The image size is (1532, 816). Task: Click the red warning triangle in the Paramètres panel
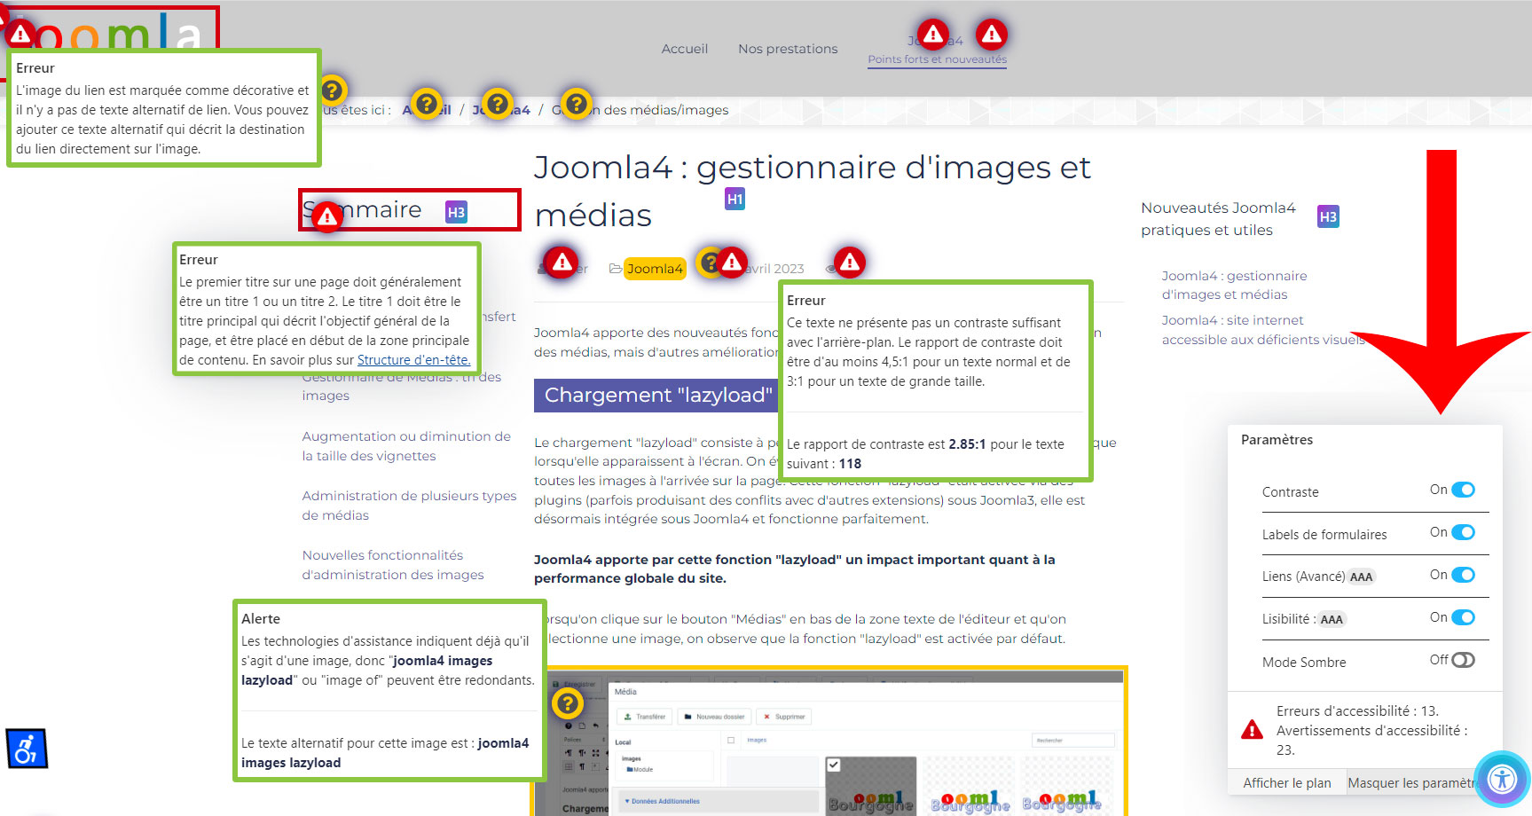pos(1252,730)
